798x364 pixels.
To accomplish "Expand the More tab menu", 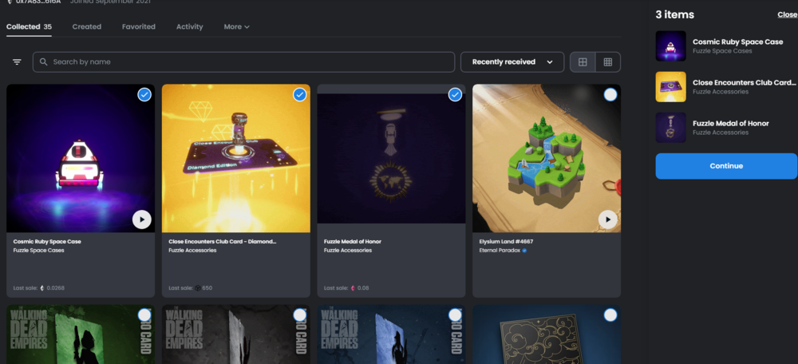I will [x=237, y=26].
